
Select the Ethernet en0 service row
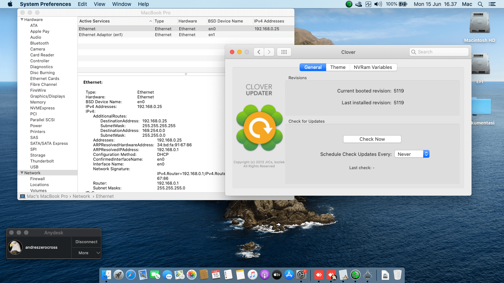pos(186,29)
